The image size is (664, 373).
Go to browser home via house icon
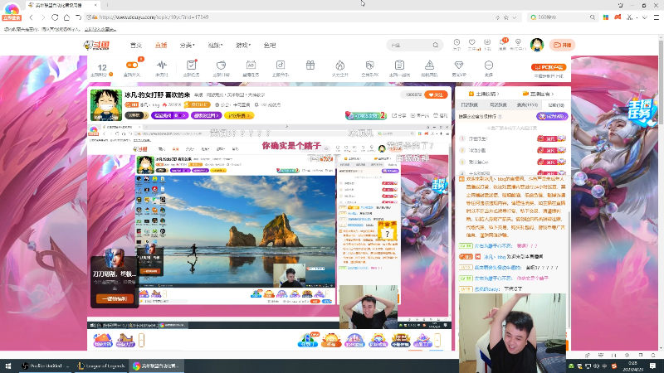point(67,17)
